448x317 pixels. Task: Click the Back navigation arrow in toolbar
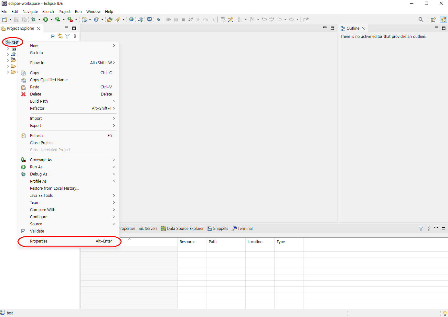279,19
